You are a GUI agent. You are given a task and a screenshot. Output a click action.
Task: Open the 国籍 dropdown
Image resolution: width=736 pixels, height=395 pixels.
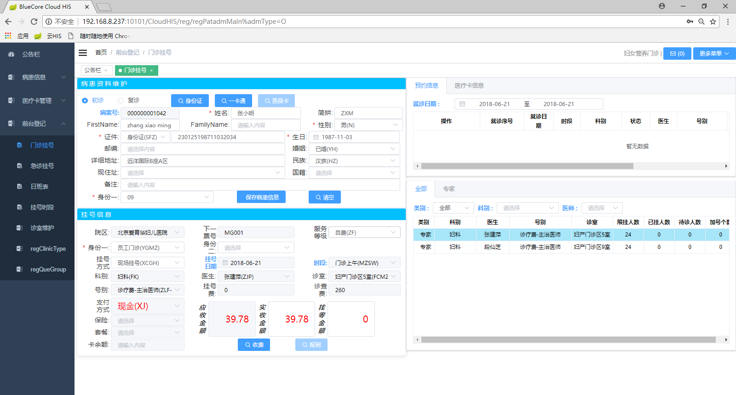point(354,173)
